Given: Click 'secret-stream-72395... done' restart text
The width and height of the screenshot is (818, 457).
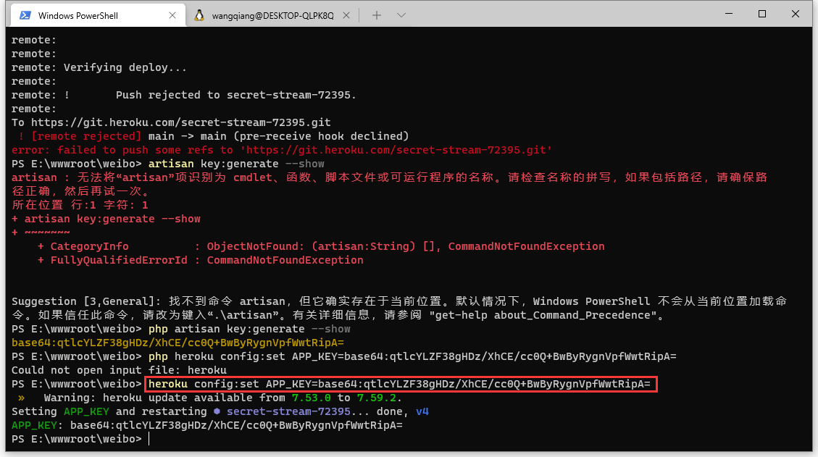Looking at the screenshot, I should point(314,411).
